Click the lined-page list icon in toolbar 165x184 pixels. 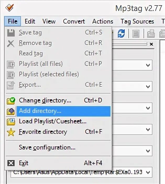point(136,33)
